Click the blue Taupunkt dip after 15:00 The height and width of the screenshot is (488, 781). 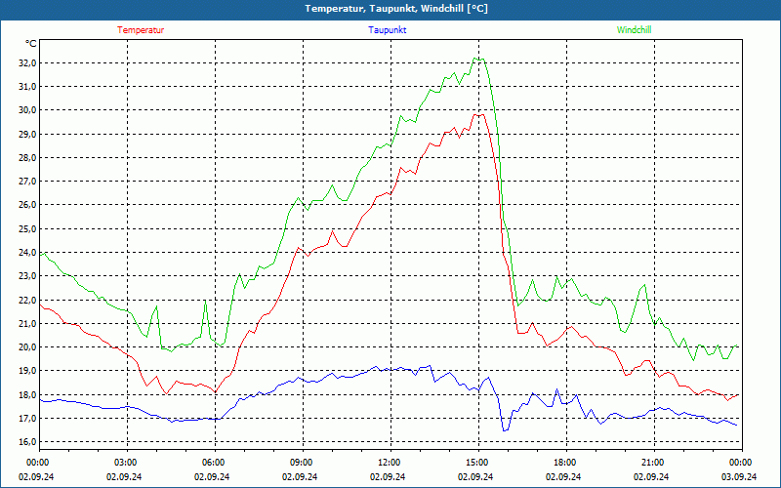point(505,430)
